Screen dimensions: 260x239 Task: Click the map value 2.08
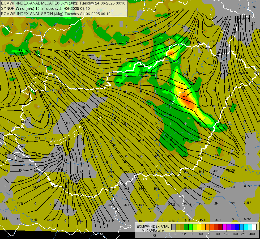point(212,41)
